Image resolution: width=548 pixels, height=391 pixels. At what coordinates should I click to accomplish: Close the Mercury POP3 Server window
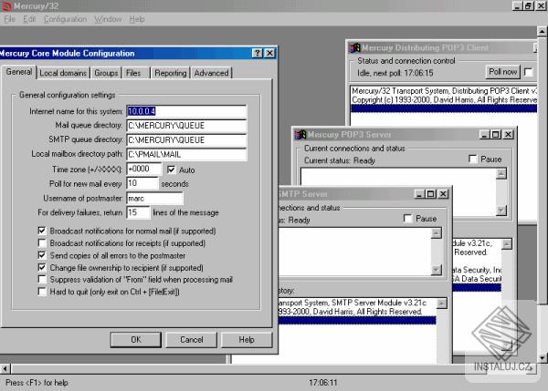pyautogui.click(x=508, y=134)
